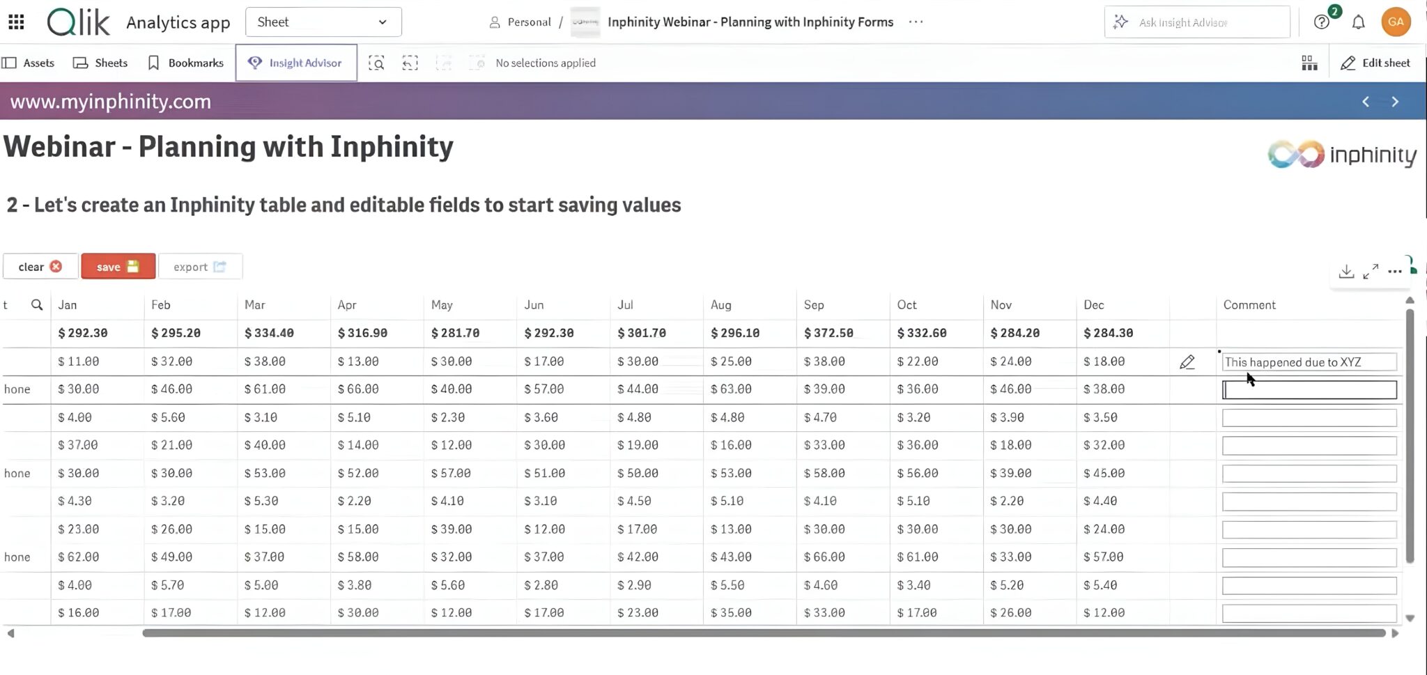The width and height of the screenshot is (1427, 675).
Task: Click the Dec column header
Action: 1093,304
